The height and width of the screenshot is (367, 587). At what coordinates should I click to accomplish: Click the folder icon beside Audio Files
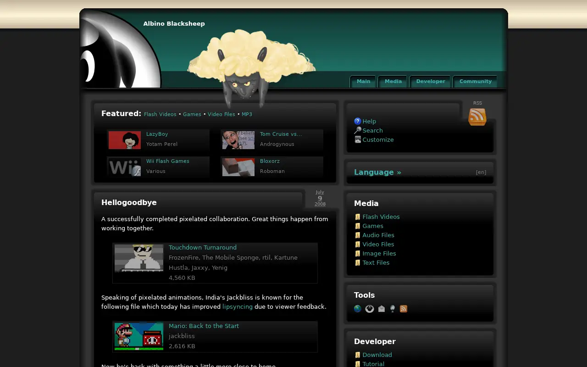point(358,235)
